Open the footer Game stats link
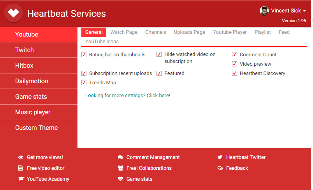Viewport: 313px width, 190px height. (139, 179)
